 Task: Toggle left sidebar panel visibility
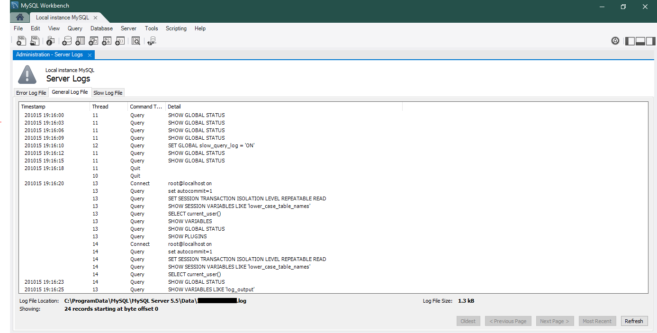pos(630,41)
